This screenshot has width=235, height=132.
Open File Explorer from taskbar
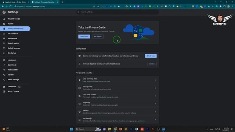coord(110,129)
